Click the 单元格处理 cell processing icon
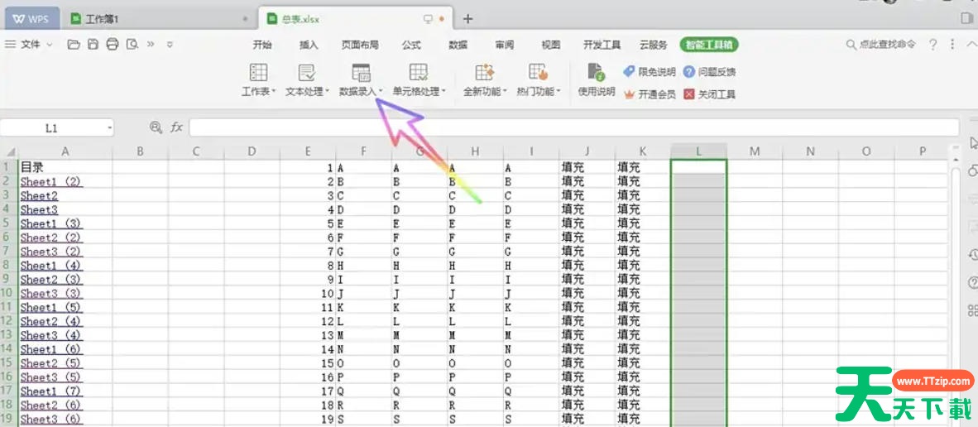This screenshot has height=427, width=978. click(419, 73)
